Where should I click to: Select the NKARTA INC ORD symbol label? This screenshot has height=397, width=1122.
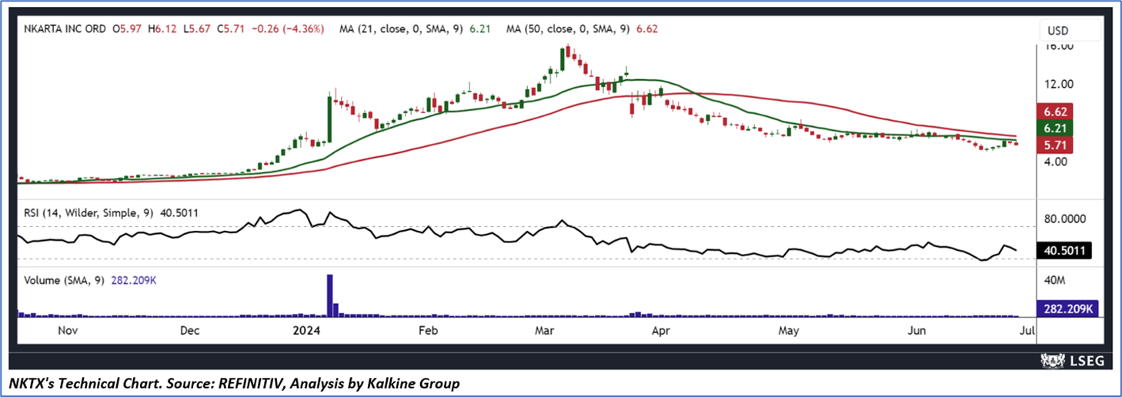63,29
